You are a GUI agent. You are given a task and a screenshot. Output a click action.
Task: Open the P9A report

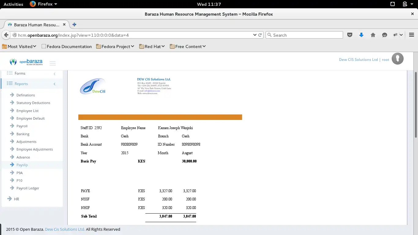[x=19, y=173]
